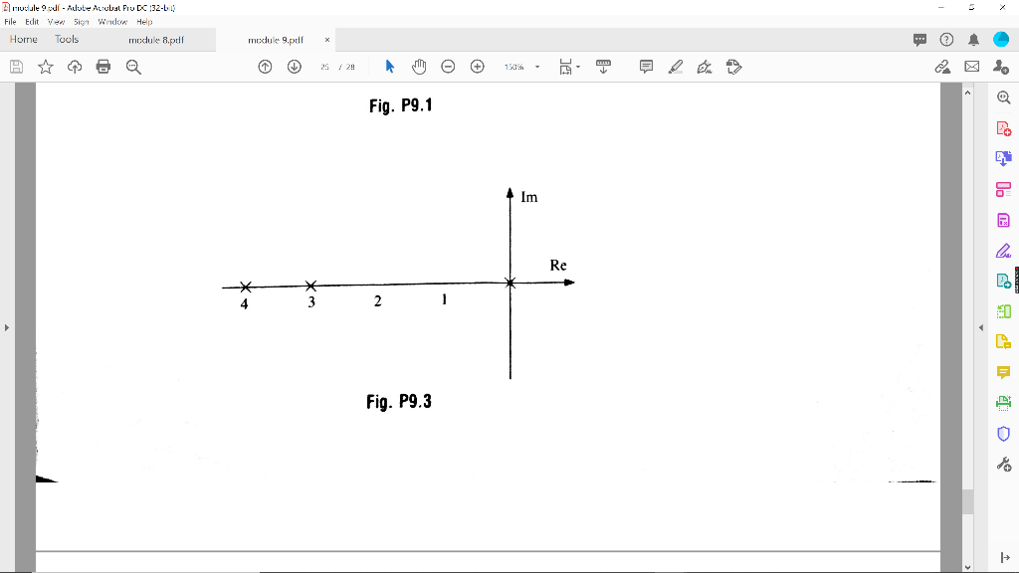Activate the Selection arrow tool

coord(391,67)
